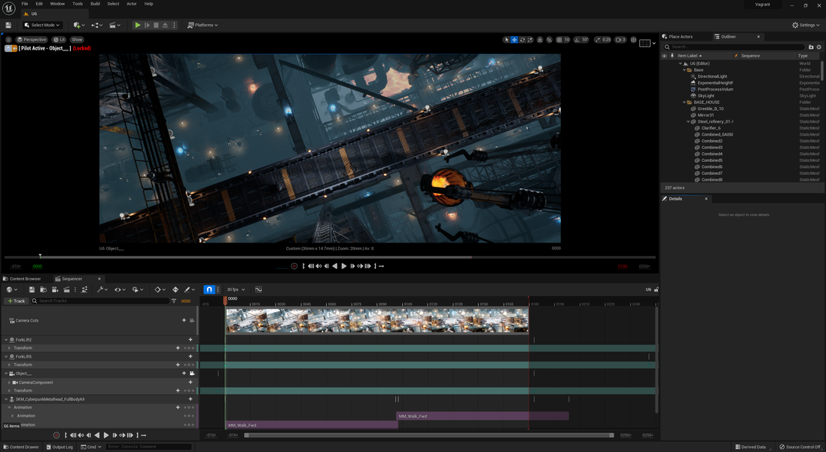Image resolution: width=826 pixels, height=452 pixels.
Task: Activate the Rotate gizmo tool
Action: click(x=522, y=39)
